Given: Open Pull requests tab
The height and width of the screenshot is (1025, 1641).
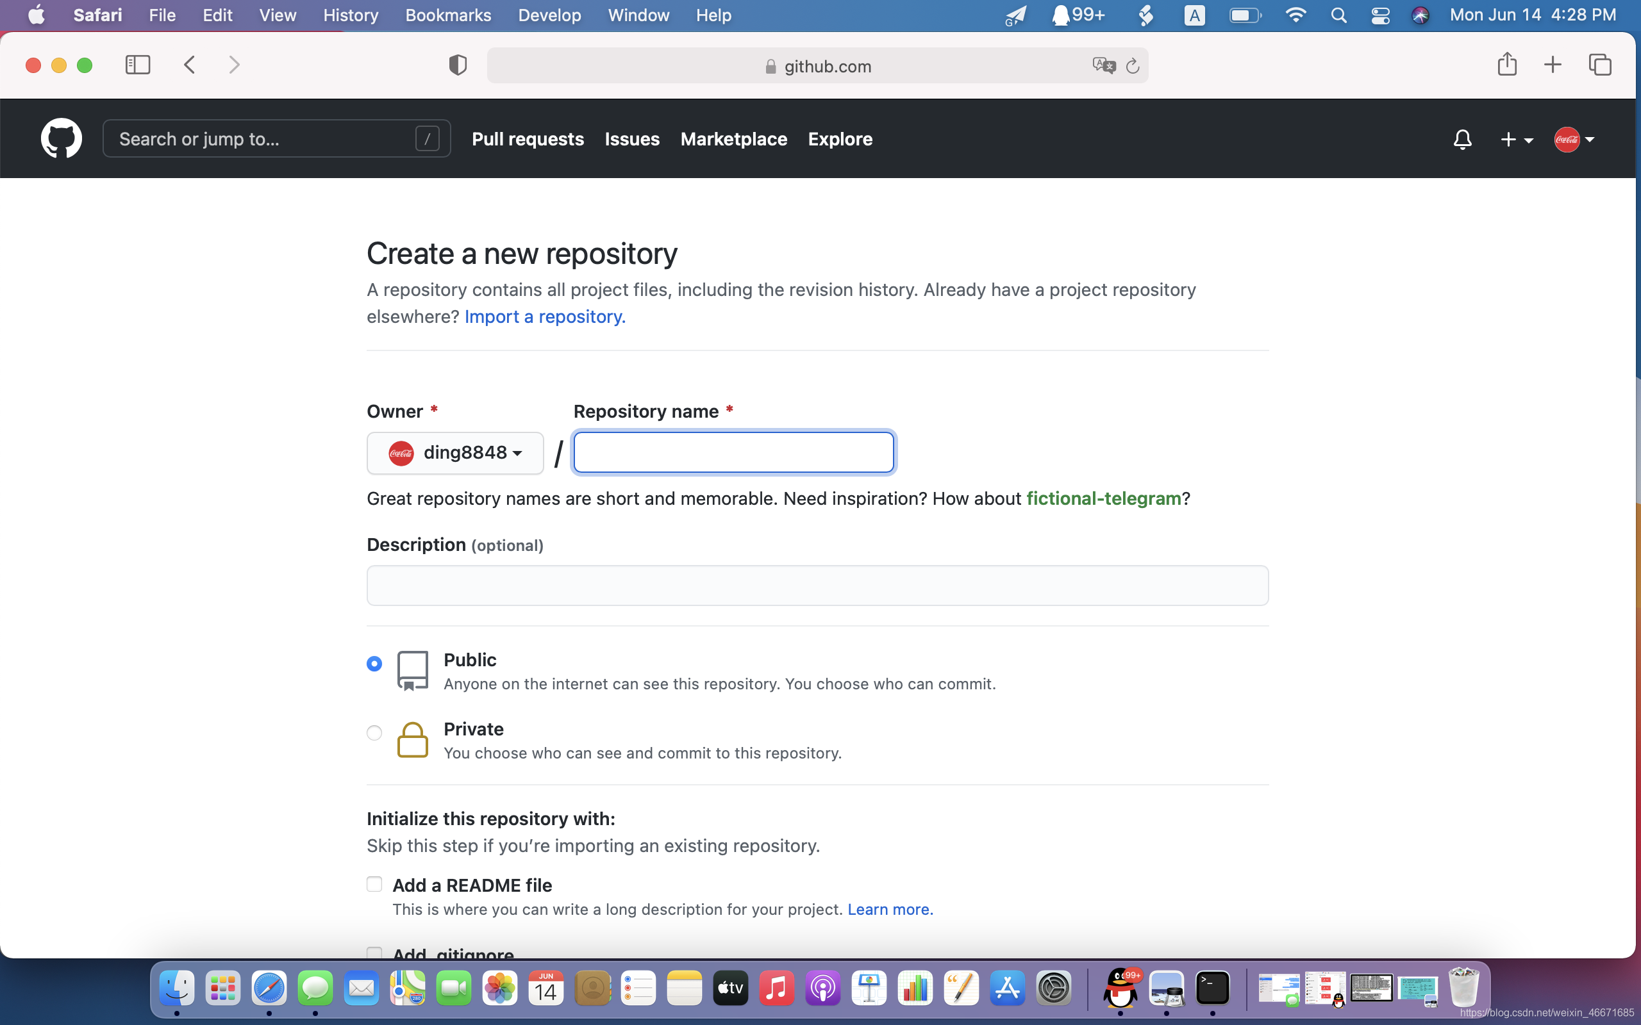Looking at the screenshot, I should point(528,138).
